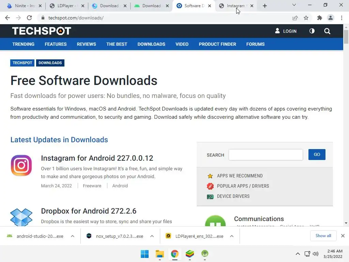Screen dimensions: 349x262
Task: Open the TRENDING menu
Action: point(24,44)
